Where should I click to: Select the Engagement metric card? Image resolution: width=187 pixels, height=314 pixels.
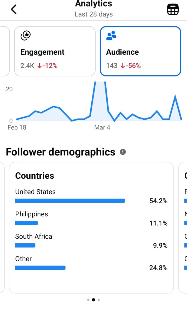55,51
